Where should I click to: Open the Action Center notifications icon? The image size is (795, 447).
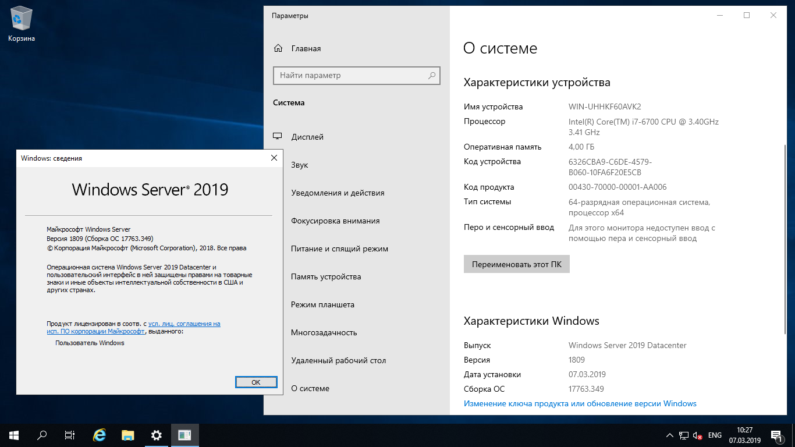[776, 435]
